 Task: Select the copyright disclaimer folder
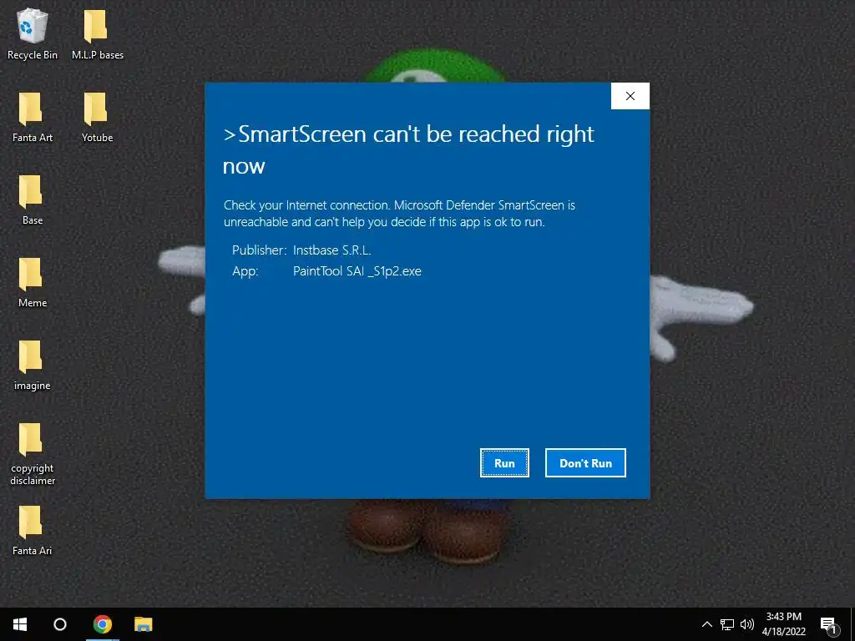click(x=33, y=453)
